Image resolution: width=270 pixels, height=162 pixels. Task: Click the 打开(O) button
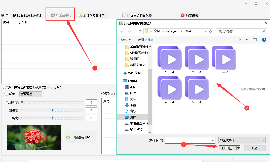tap(227, 148)
